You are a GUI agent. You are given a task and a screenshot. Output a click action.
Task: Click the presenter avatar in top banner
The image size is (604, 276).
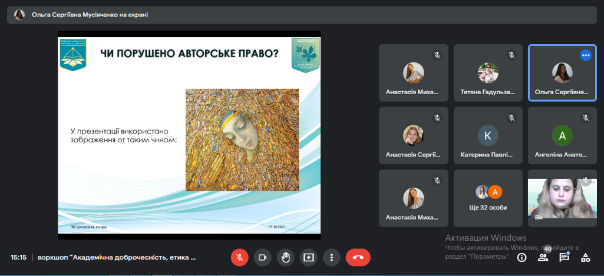coord(19,15)
